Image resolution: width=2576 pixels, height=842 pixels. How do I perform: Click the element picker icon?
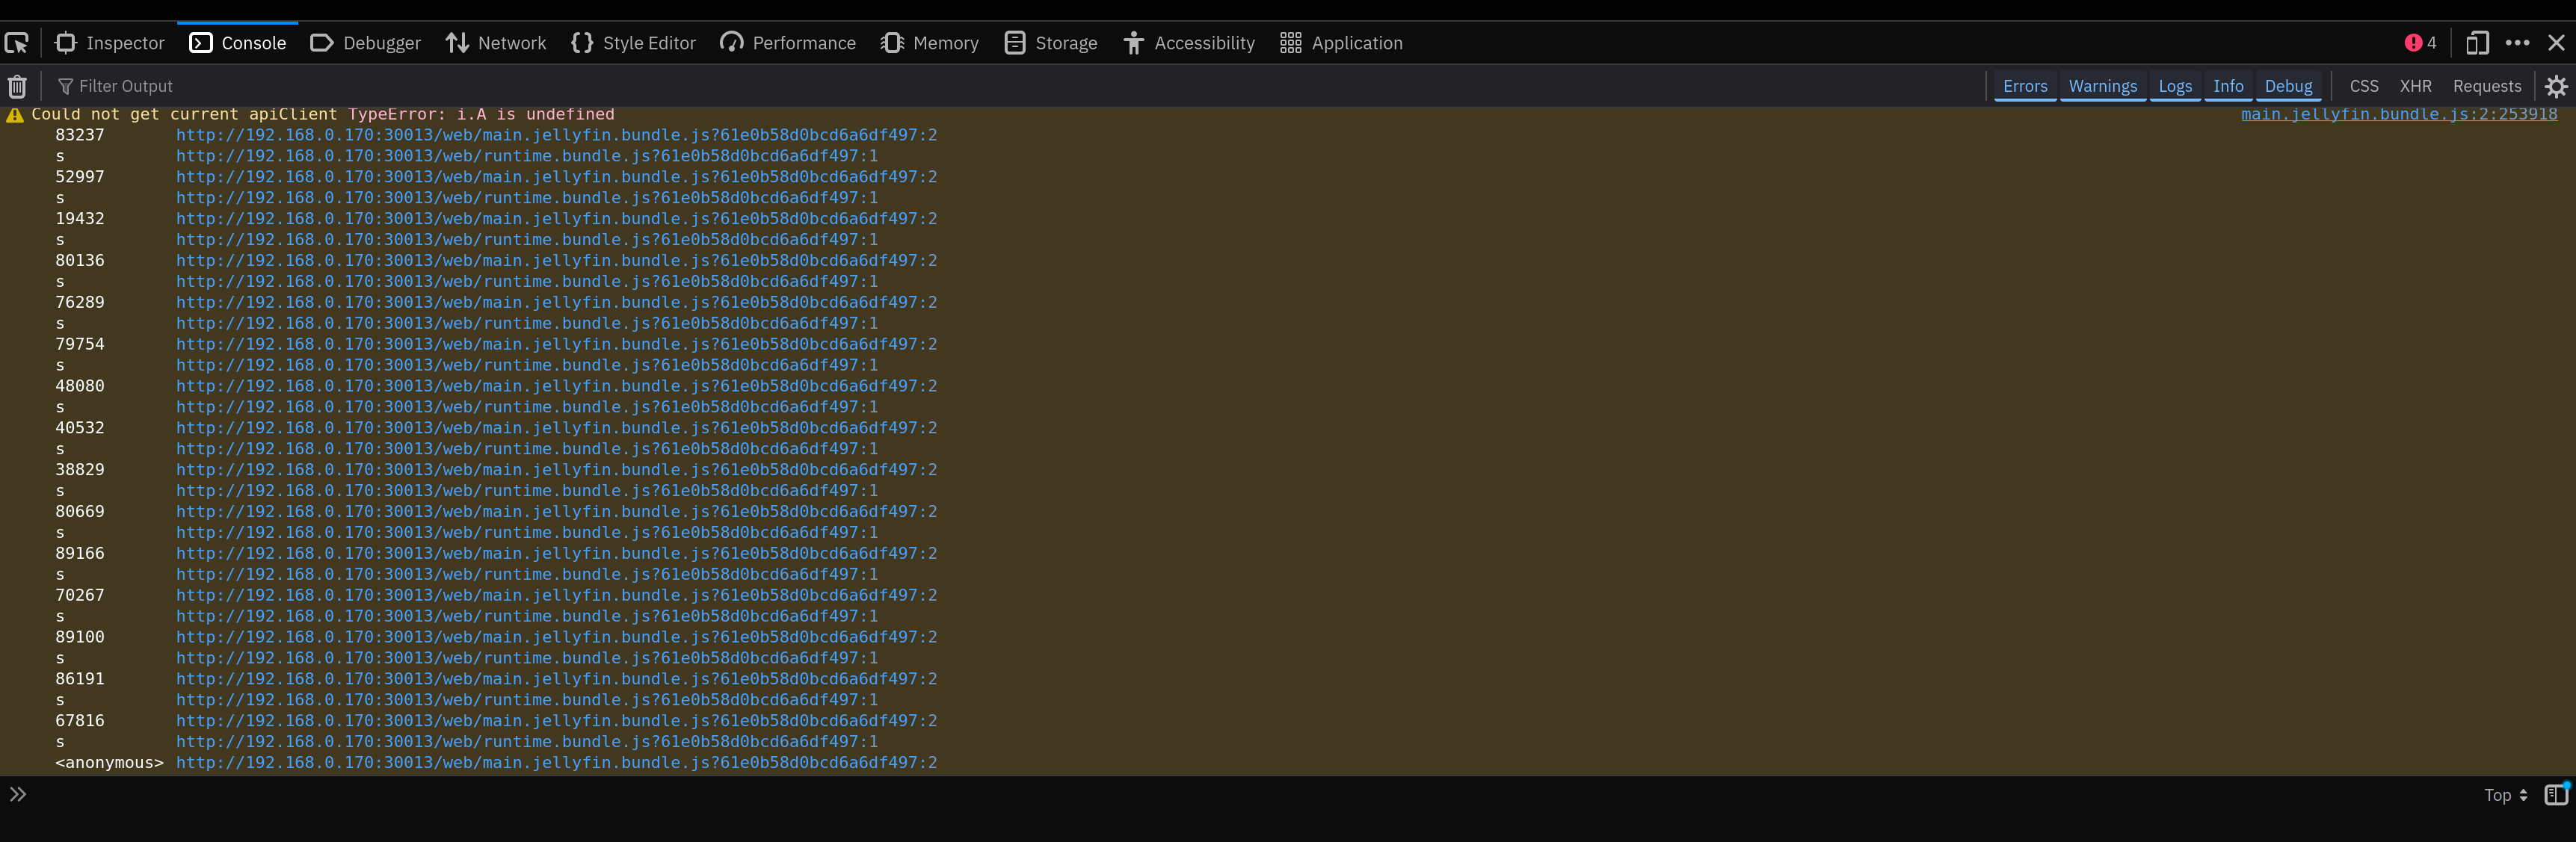click(17, 43)
